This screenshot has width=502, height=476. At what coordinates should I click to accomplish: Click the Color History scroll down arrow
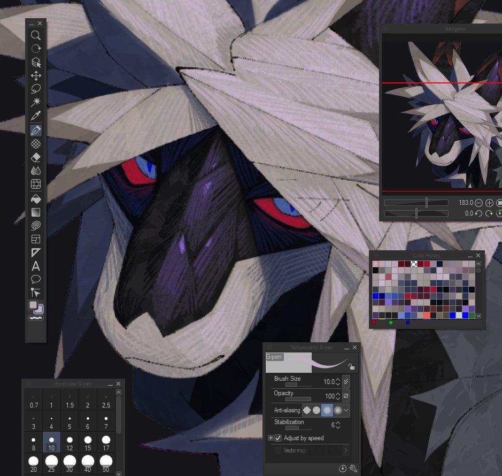(x=478, y=316)
